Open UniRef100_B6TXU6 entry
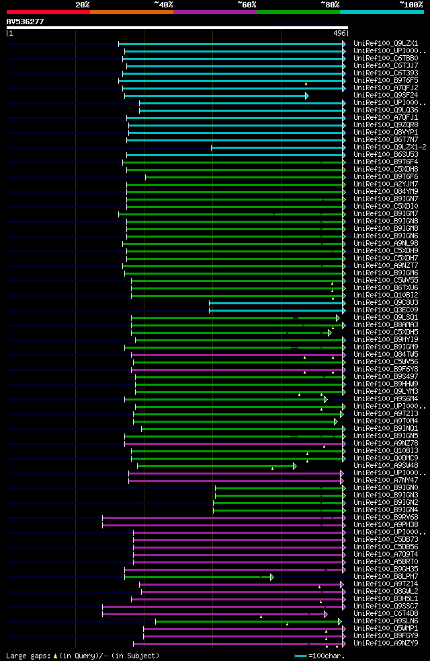430x661 pixels. [x=386, y=288]
